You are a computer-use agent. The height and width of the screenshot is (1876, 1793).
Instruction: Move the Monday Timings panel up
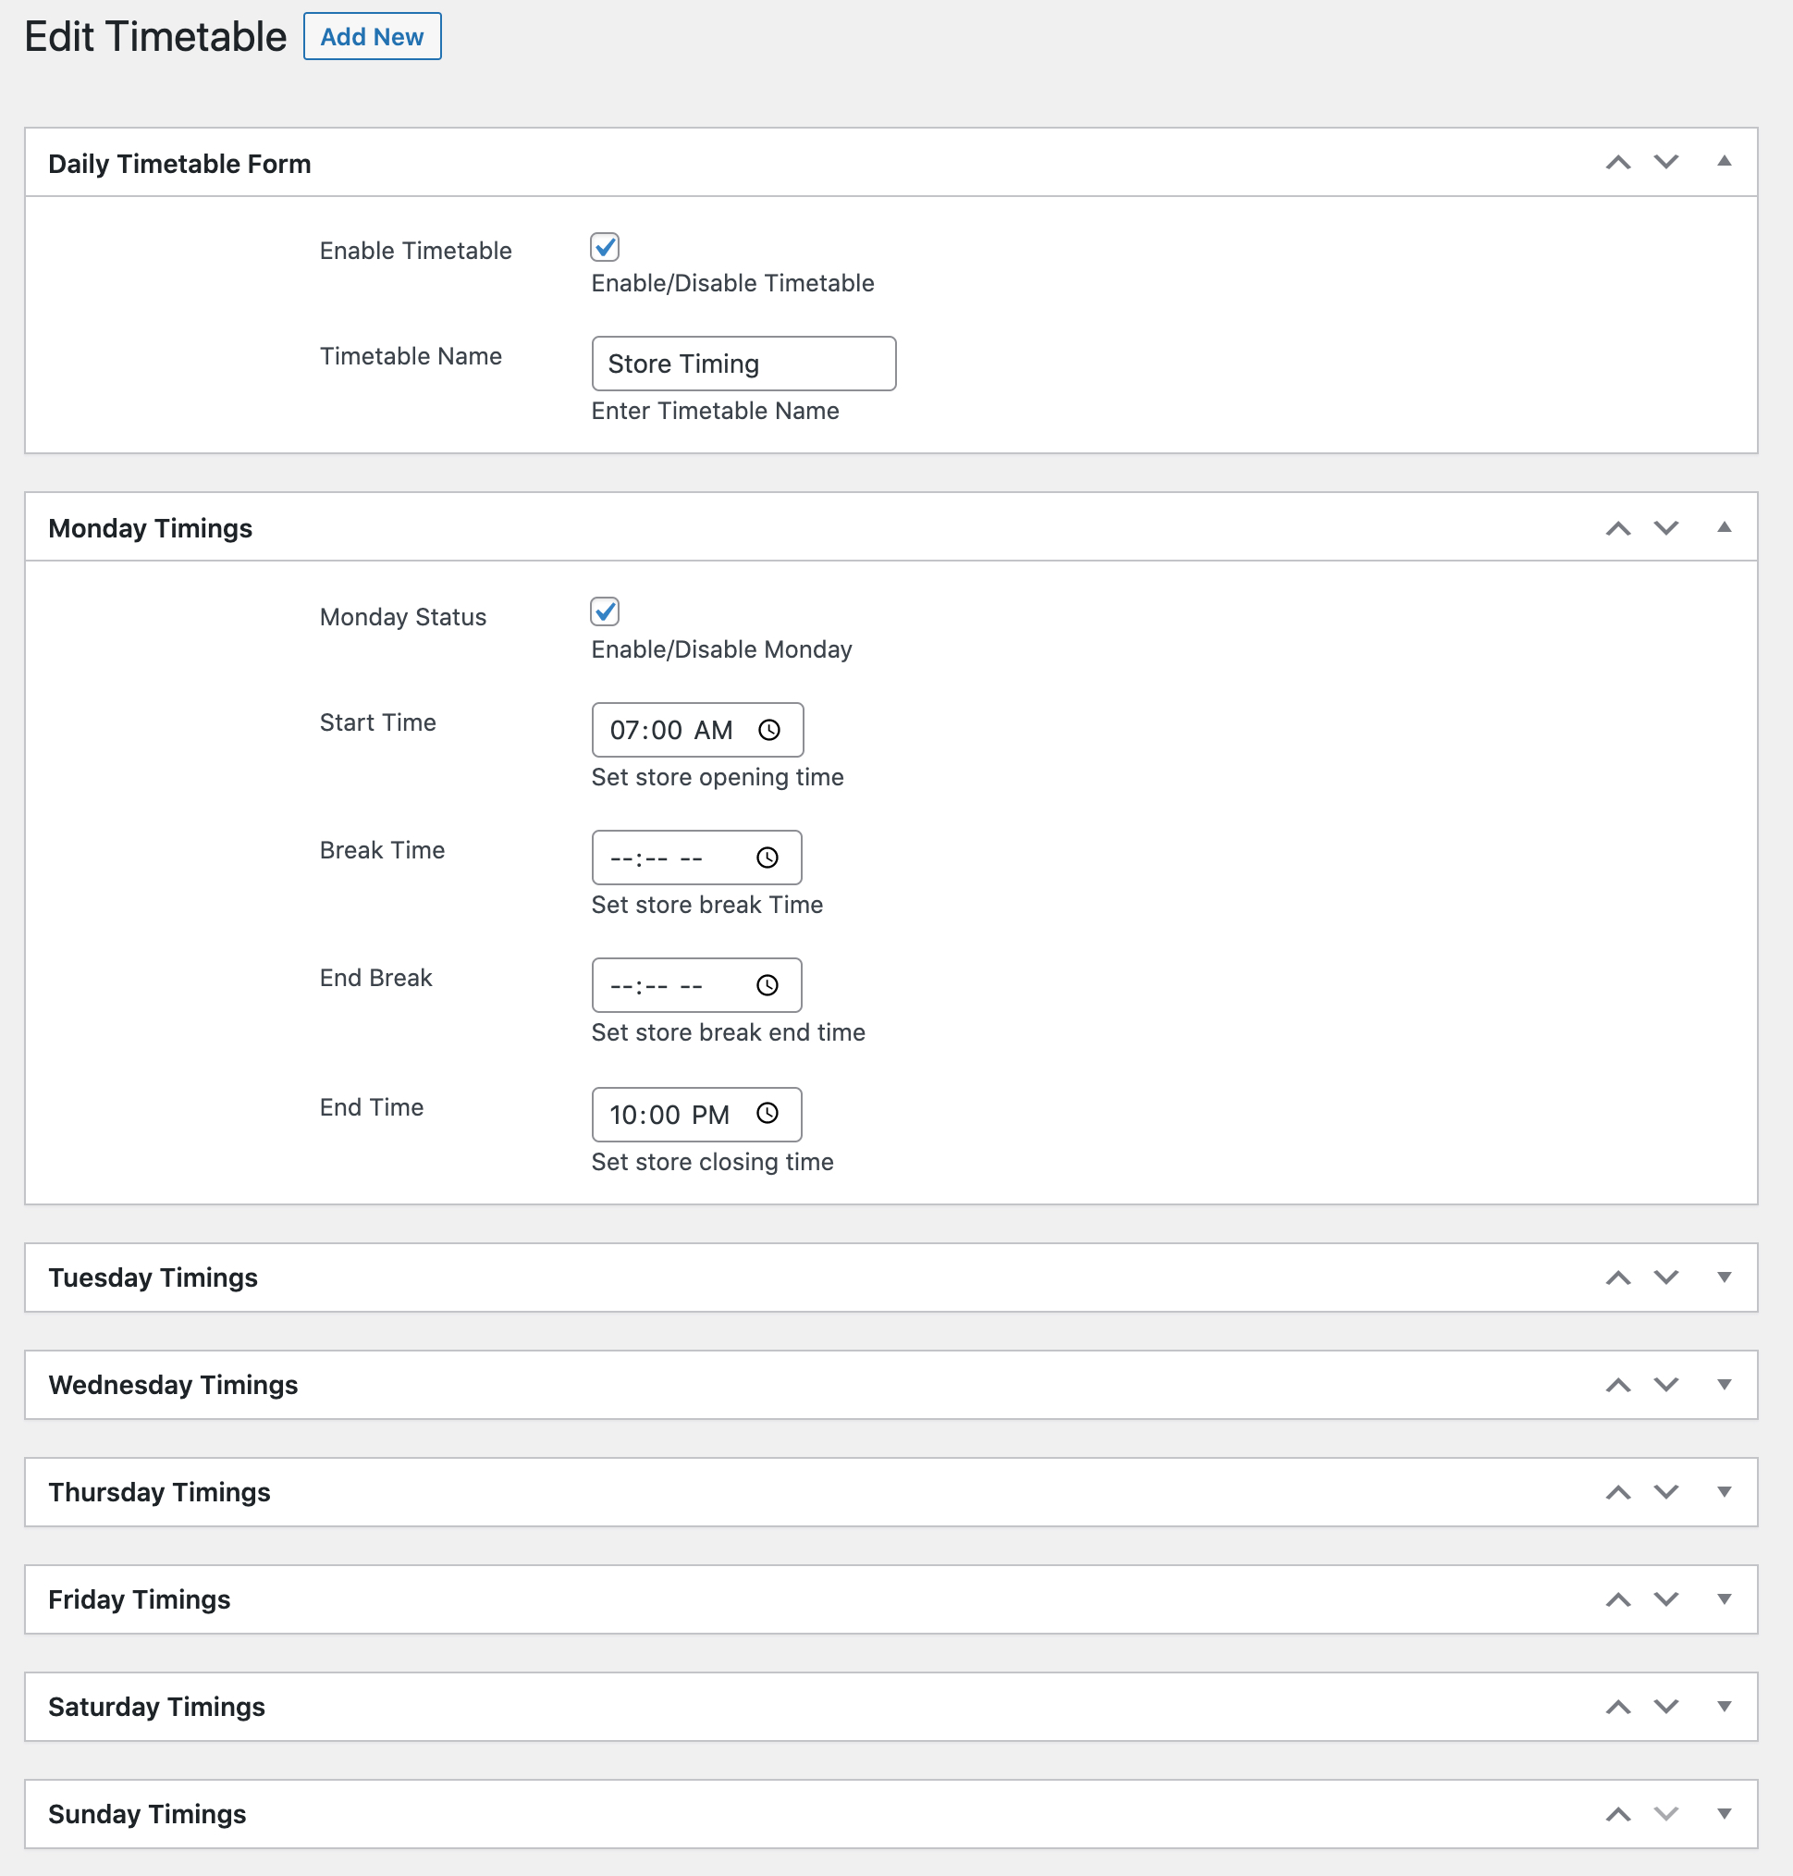[1618, 527]
